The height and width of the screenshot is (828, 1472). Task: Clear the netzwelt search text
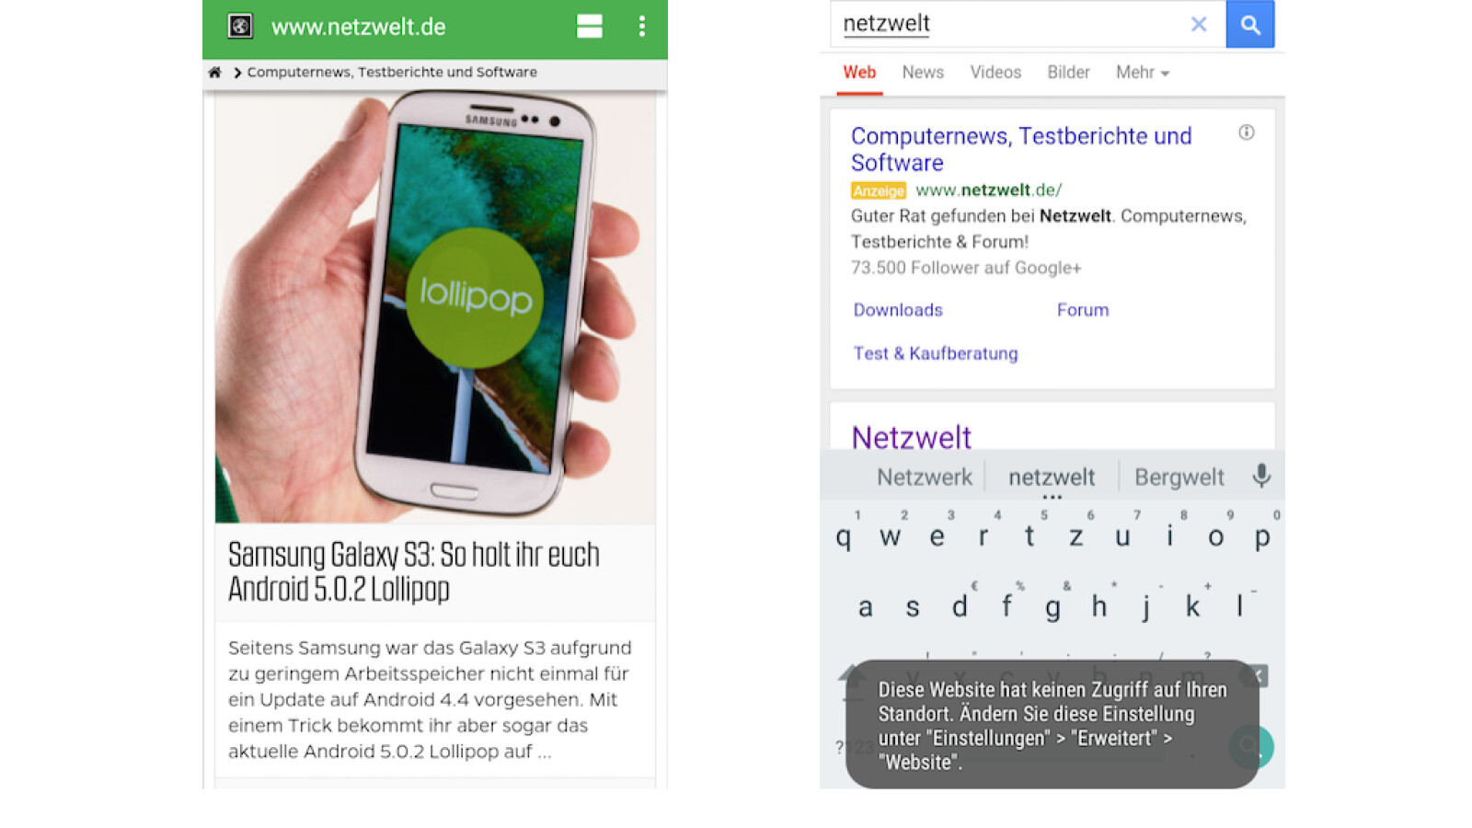pos(1199,24)
